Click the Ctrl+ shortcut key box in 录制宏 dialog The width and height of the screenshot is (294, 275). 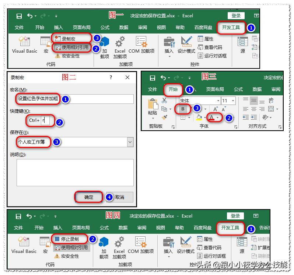point(45,120)
